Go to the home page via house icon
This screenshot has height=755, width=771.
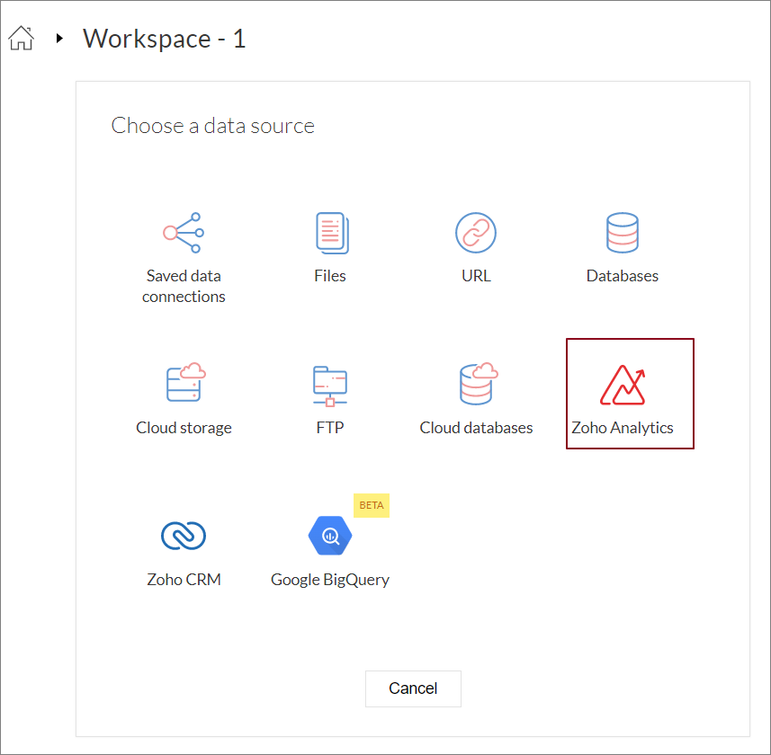(x=22, y=39)
